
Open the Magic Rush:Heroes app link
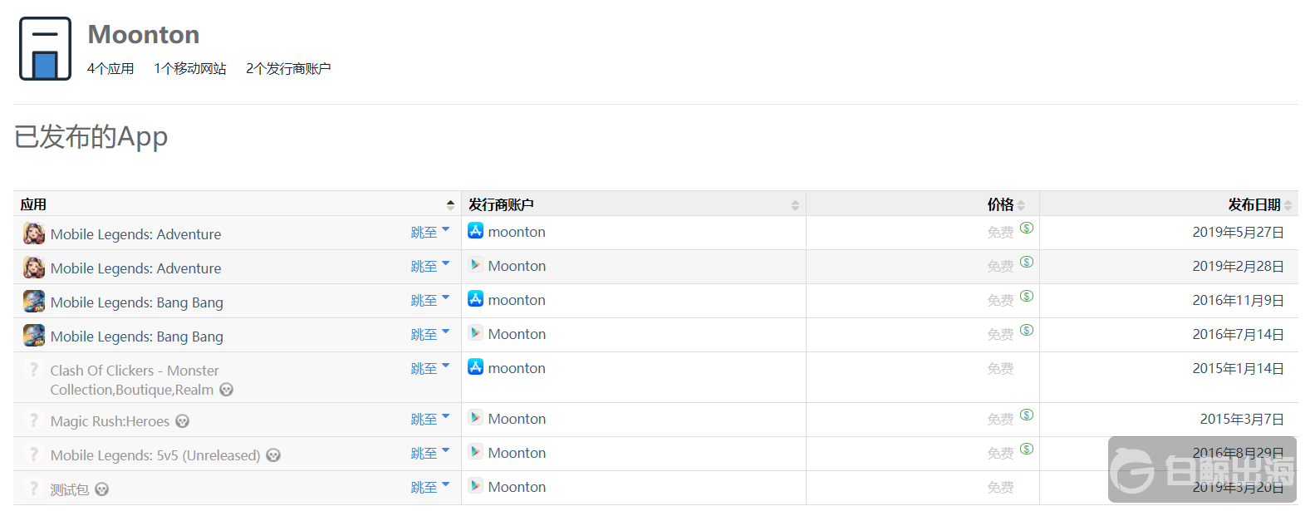pos(110,421)
